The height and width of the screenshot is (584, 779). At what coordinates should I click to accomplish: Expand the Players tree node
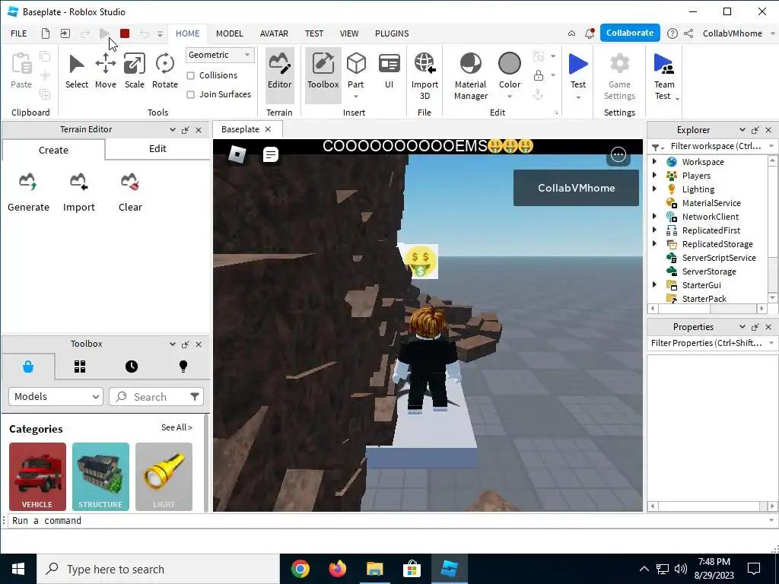click(x=654, y=176)
